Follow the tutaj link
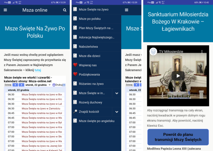 (38, 70)
